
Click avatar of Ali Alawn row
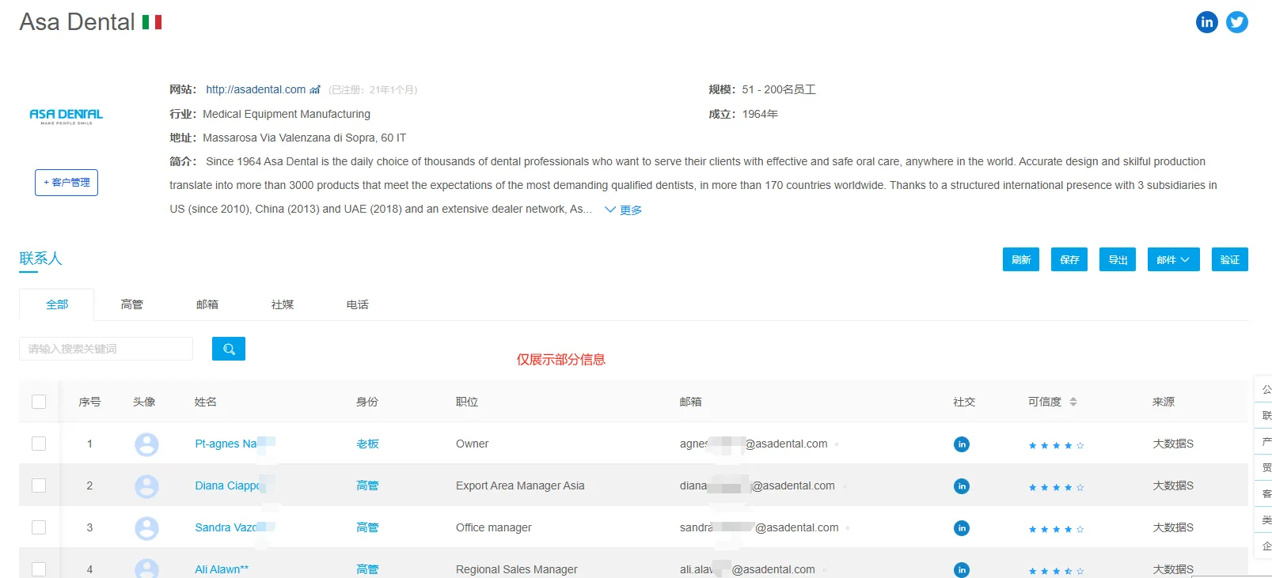tap(146, 569)
